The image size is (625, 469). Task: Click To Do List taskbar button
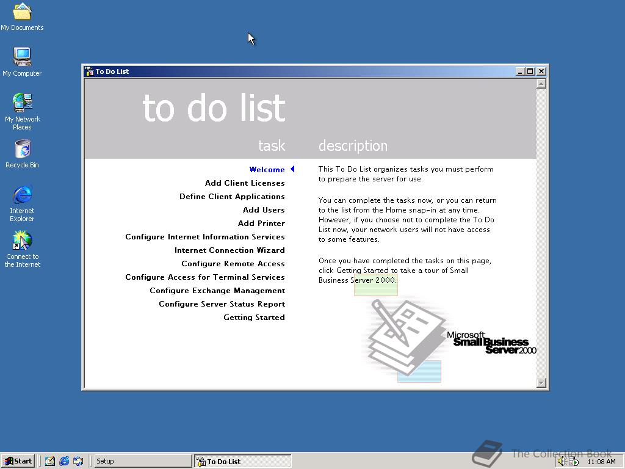point(243,461)
